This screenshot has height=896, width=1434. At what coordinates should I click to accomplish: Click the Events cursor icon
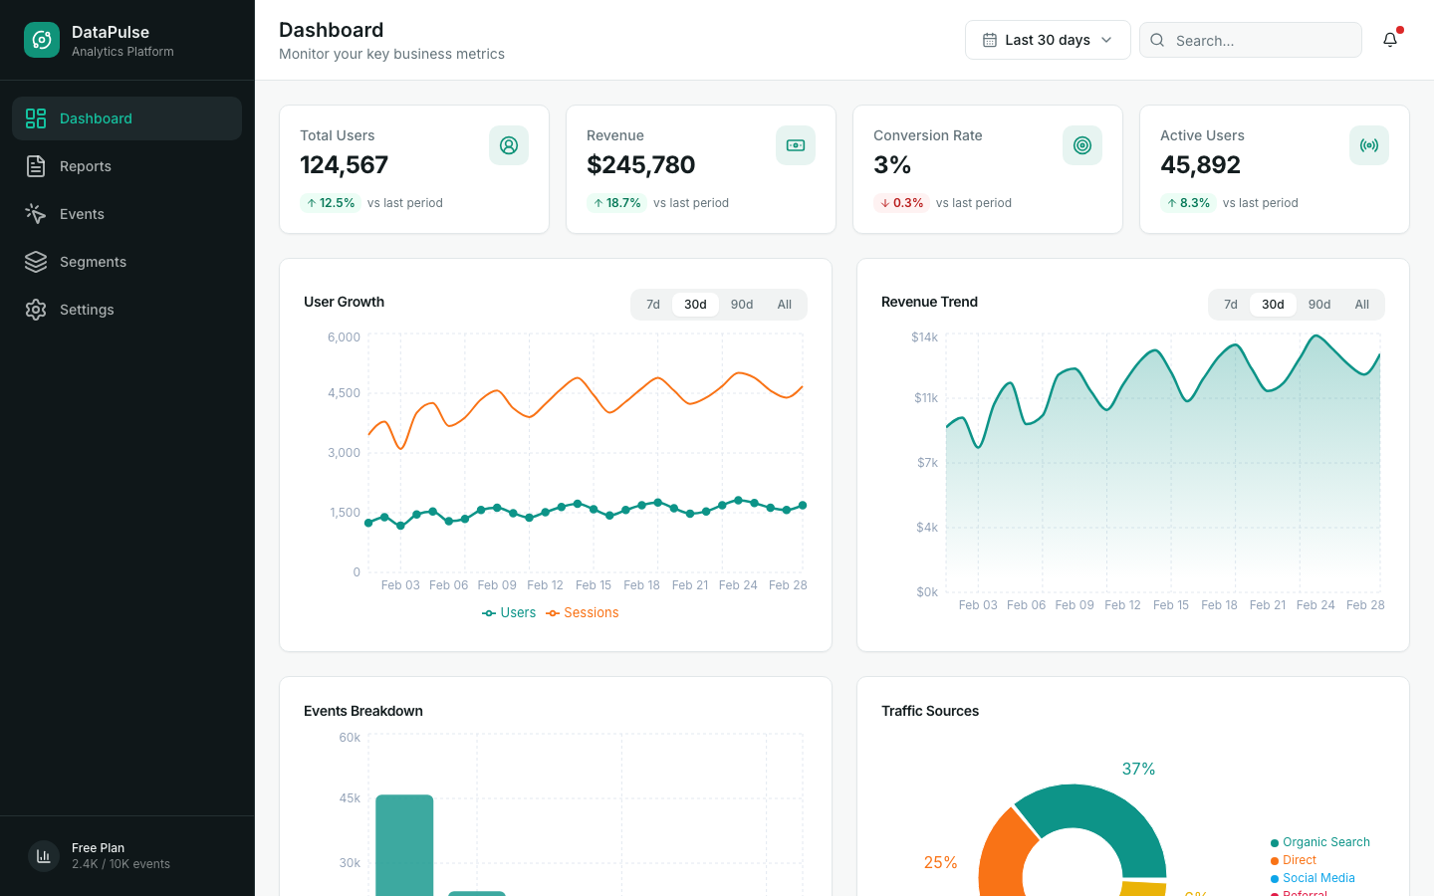click(36, 214)
